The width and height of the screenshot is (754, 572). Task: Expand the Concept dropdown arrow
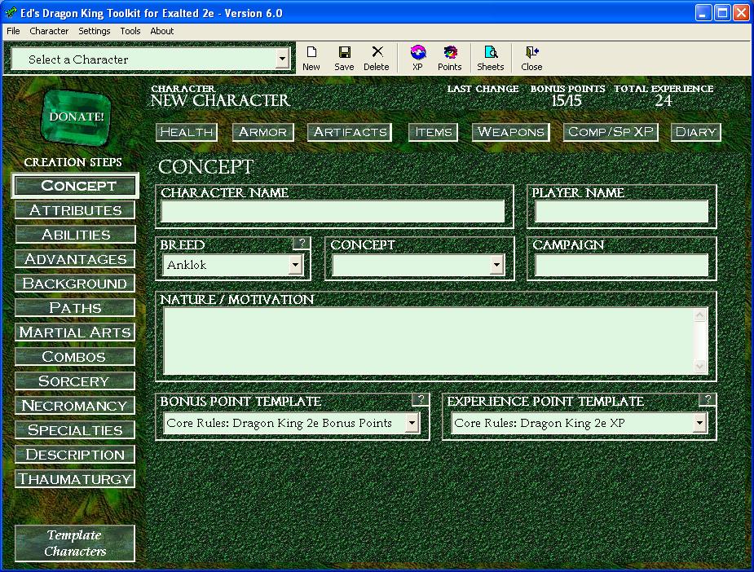(x=496, y=265)
